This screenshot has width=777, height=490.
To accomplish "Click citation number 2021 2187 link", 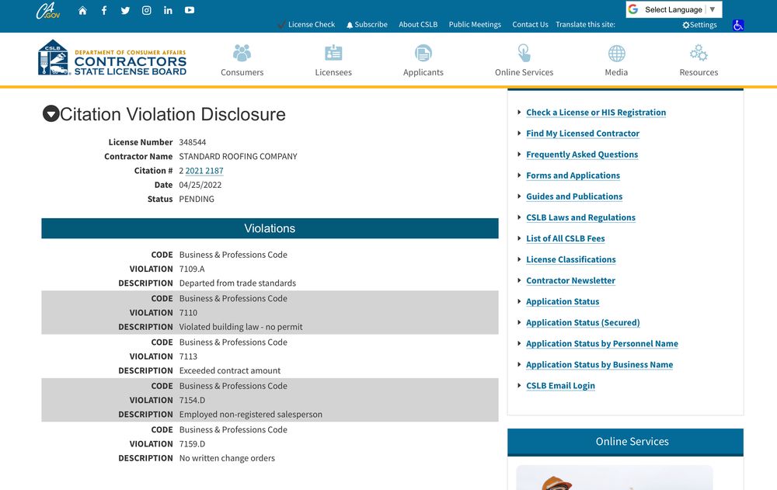I will click(204, 171).
